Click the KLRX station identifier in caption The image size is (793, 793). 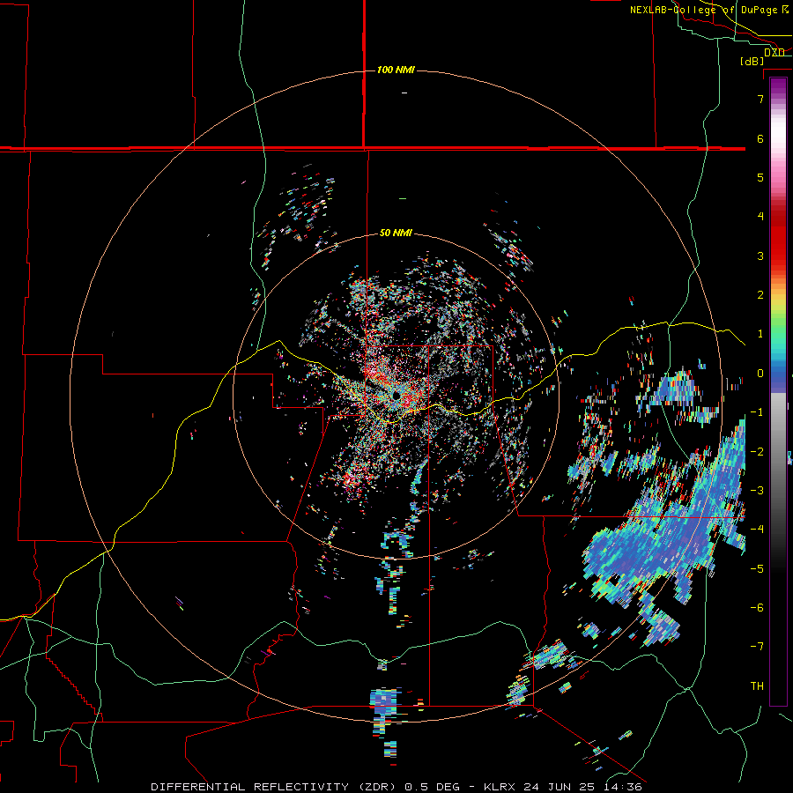point(500,787)
